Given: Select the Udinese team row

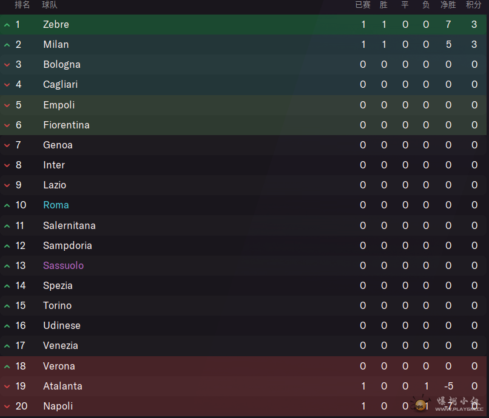Looking at the screenshot, I should pos(243,325).
